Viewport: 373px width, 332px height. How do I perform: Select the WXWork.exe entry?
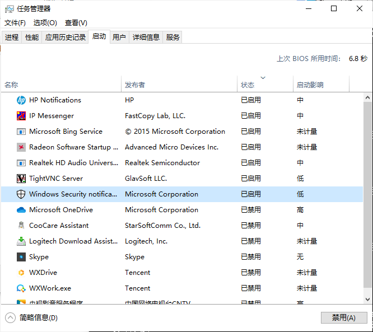point(50,288)
